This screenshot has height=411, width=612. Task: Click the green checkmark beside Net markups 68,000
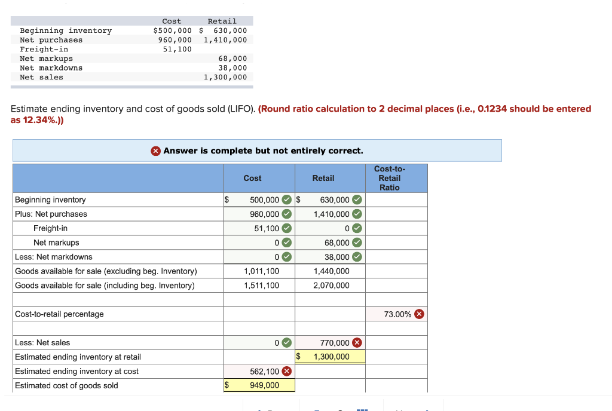(x=356, y=243)
